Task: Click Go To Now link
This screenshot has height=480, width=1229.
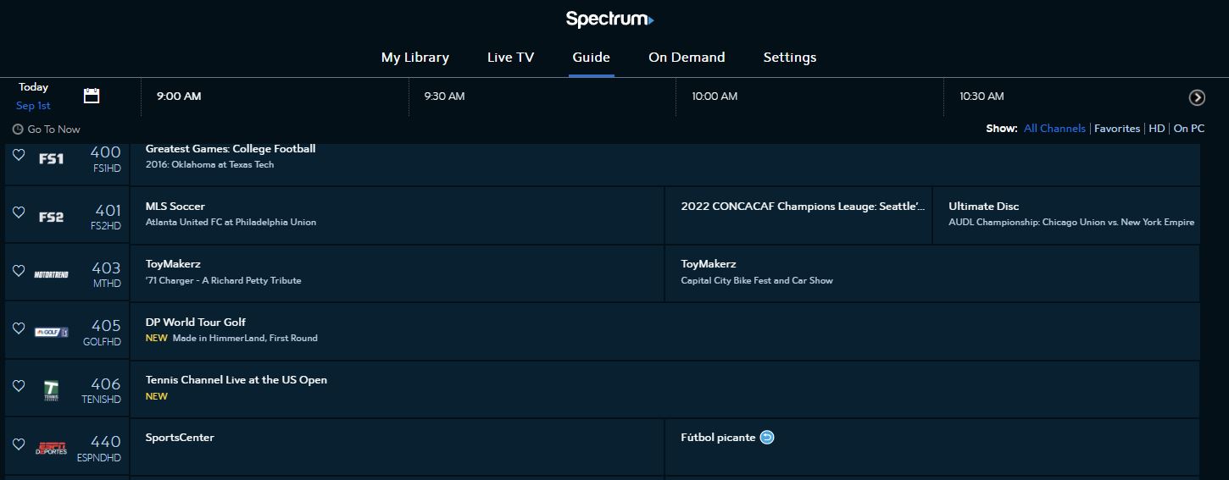Action: (47, 130)
